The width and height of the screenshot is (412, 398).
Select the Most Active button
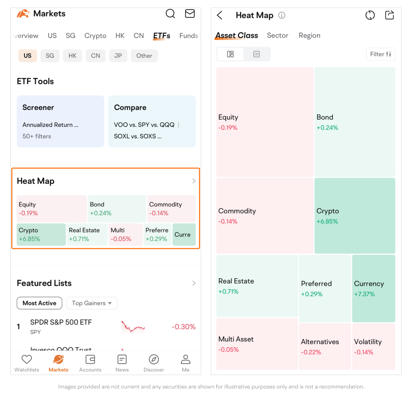(x=39, y=303)
